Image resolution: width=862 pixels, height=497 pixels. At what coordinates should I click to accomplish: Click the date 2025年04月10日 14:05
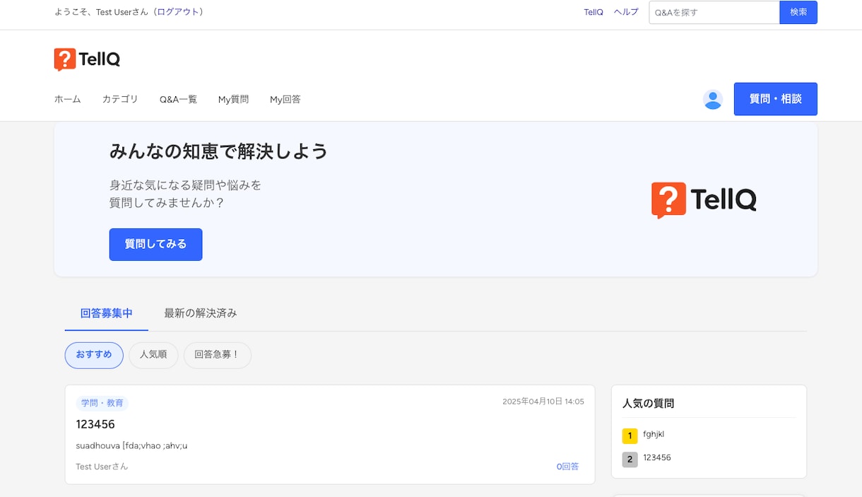(x=543, y=401)
